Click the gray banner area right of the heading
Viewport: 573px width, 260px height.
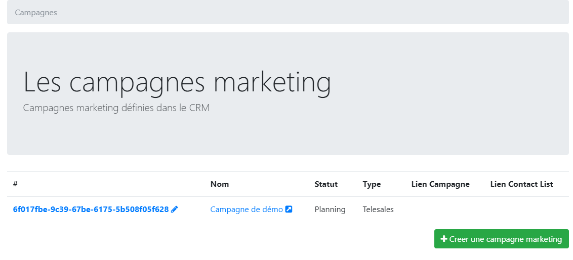coord(451,83)
